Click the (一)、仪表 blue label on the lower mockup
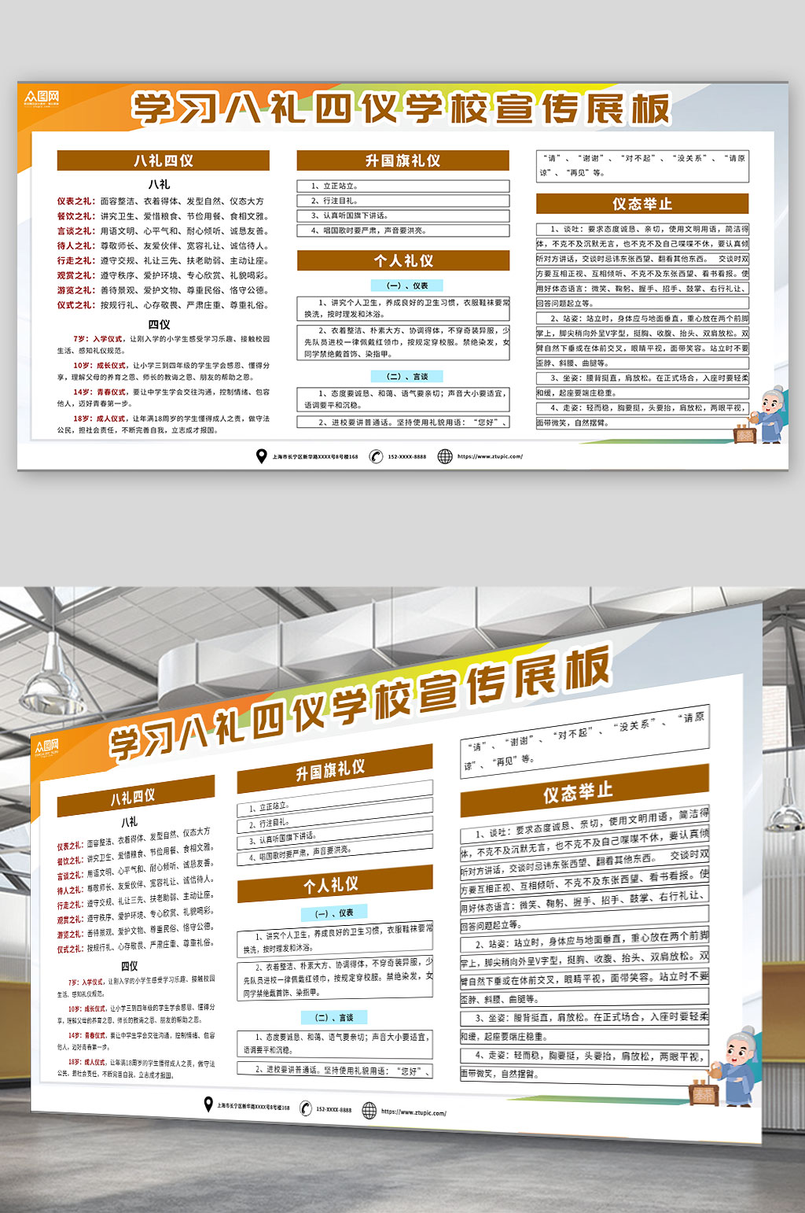The height and width of the screenshot is (1213, 805). [334, 913]
